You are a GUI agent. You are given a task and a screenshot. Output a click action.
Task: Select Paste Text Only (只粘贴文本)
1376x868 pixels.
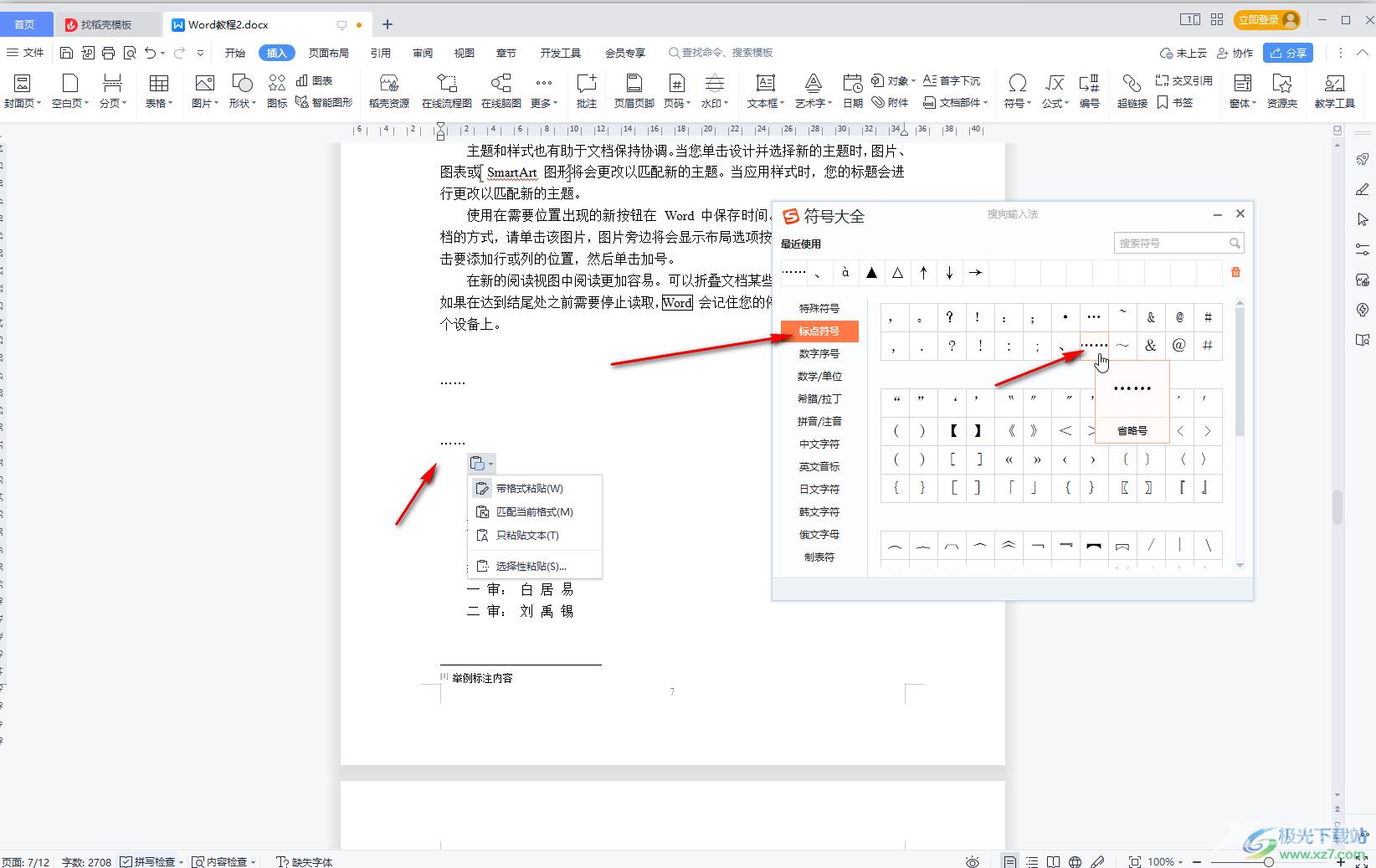click(535, 535)
